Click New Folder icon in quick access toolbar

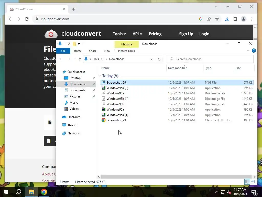[x=74, y=44]
